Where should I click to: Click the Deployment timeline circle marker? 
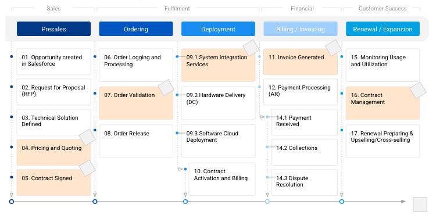point(185,202)
